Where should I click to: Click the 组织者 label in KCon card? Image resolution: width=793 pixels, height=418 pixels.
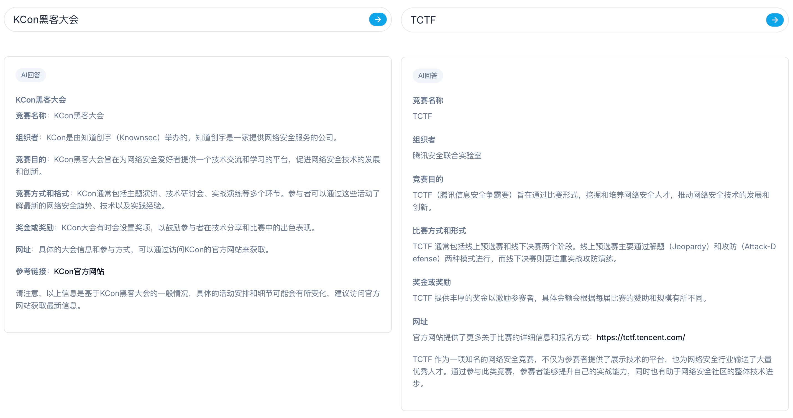coord(27,137)
